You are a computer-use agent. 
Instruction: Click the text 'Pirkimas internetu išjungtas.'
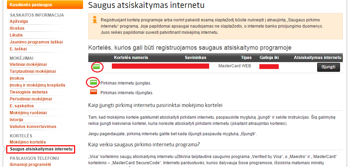[x=127, y=93]
